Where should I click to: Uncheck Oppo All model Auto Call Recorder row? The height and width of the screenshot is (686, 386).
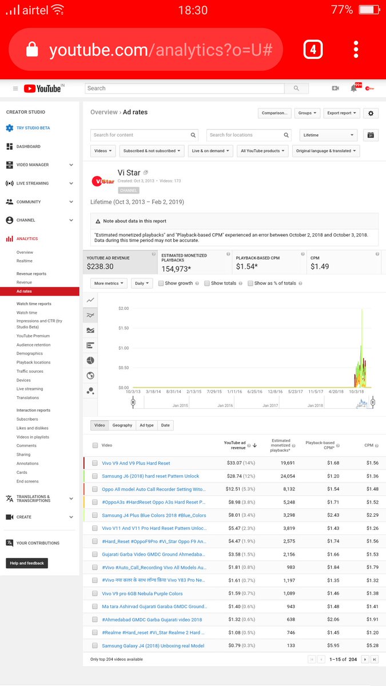95,489
